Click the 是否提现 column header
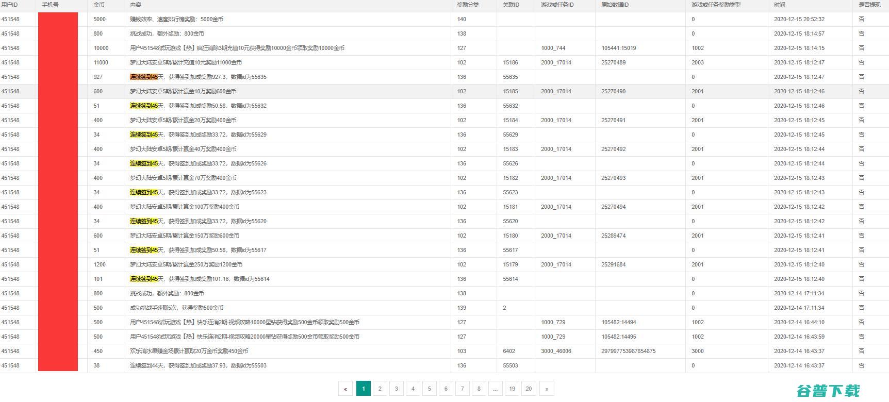The height and width of the screenshot is (402, 889). (869, 5)
